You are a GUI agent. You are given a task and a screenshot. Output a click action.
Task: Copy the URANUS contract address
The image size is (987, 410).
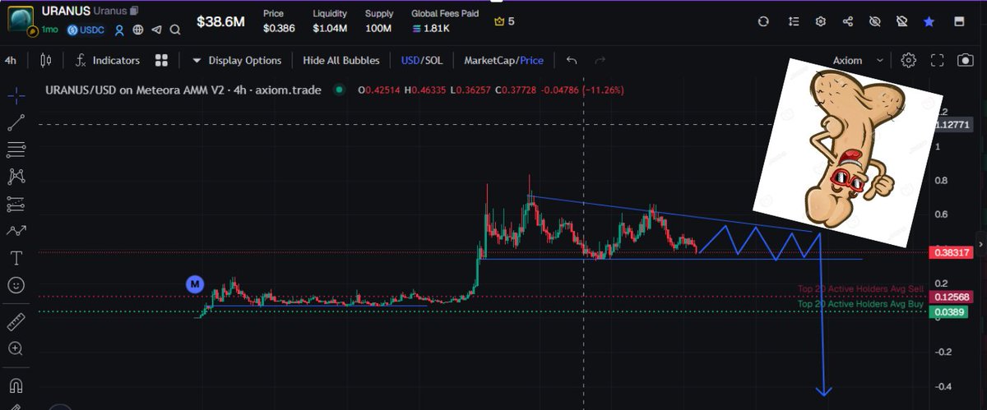pos(134,11)
